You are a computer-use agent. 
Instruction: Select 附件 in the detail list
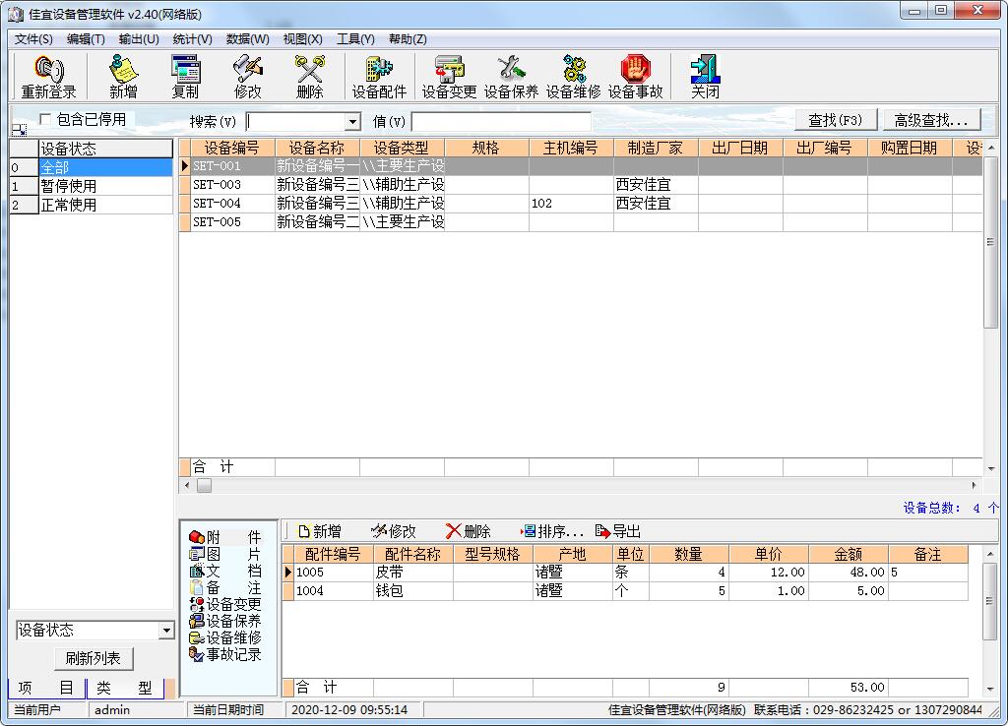click(x=225, y=536)
